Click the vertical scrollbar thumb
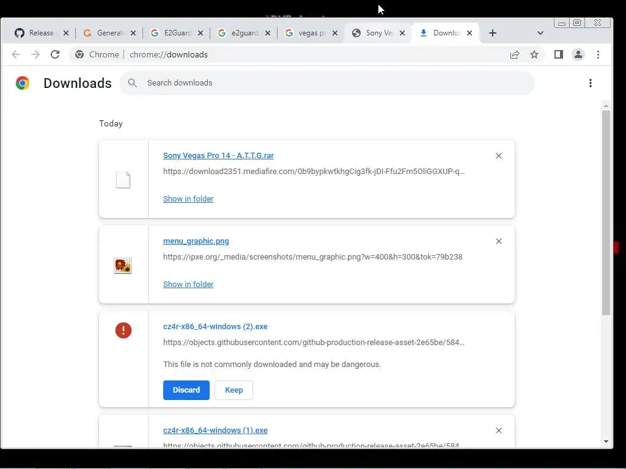 coord(606,213)
